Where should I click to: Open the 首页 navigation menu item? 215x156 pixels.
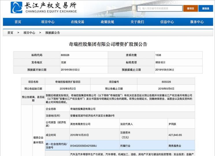coord(18,22)
